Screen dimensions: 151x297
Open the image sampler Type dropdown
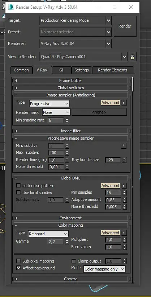pos(49,104)
